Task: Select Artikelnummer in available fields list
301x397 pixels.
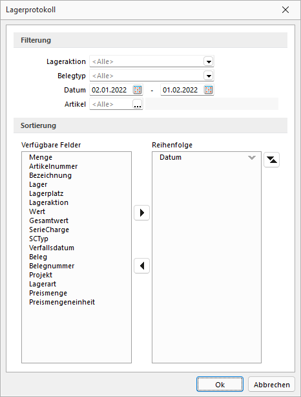Action: pyautogui.click(x=54, y=166)
